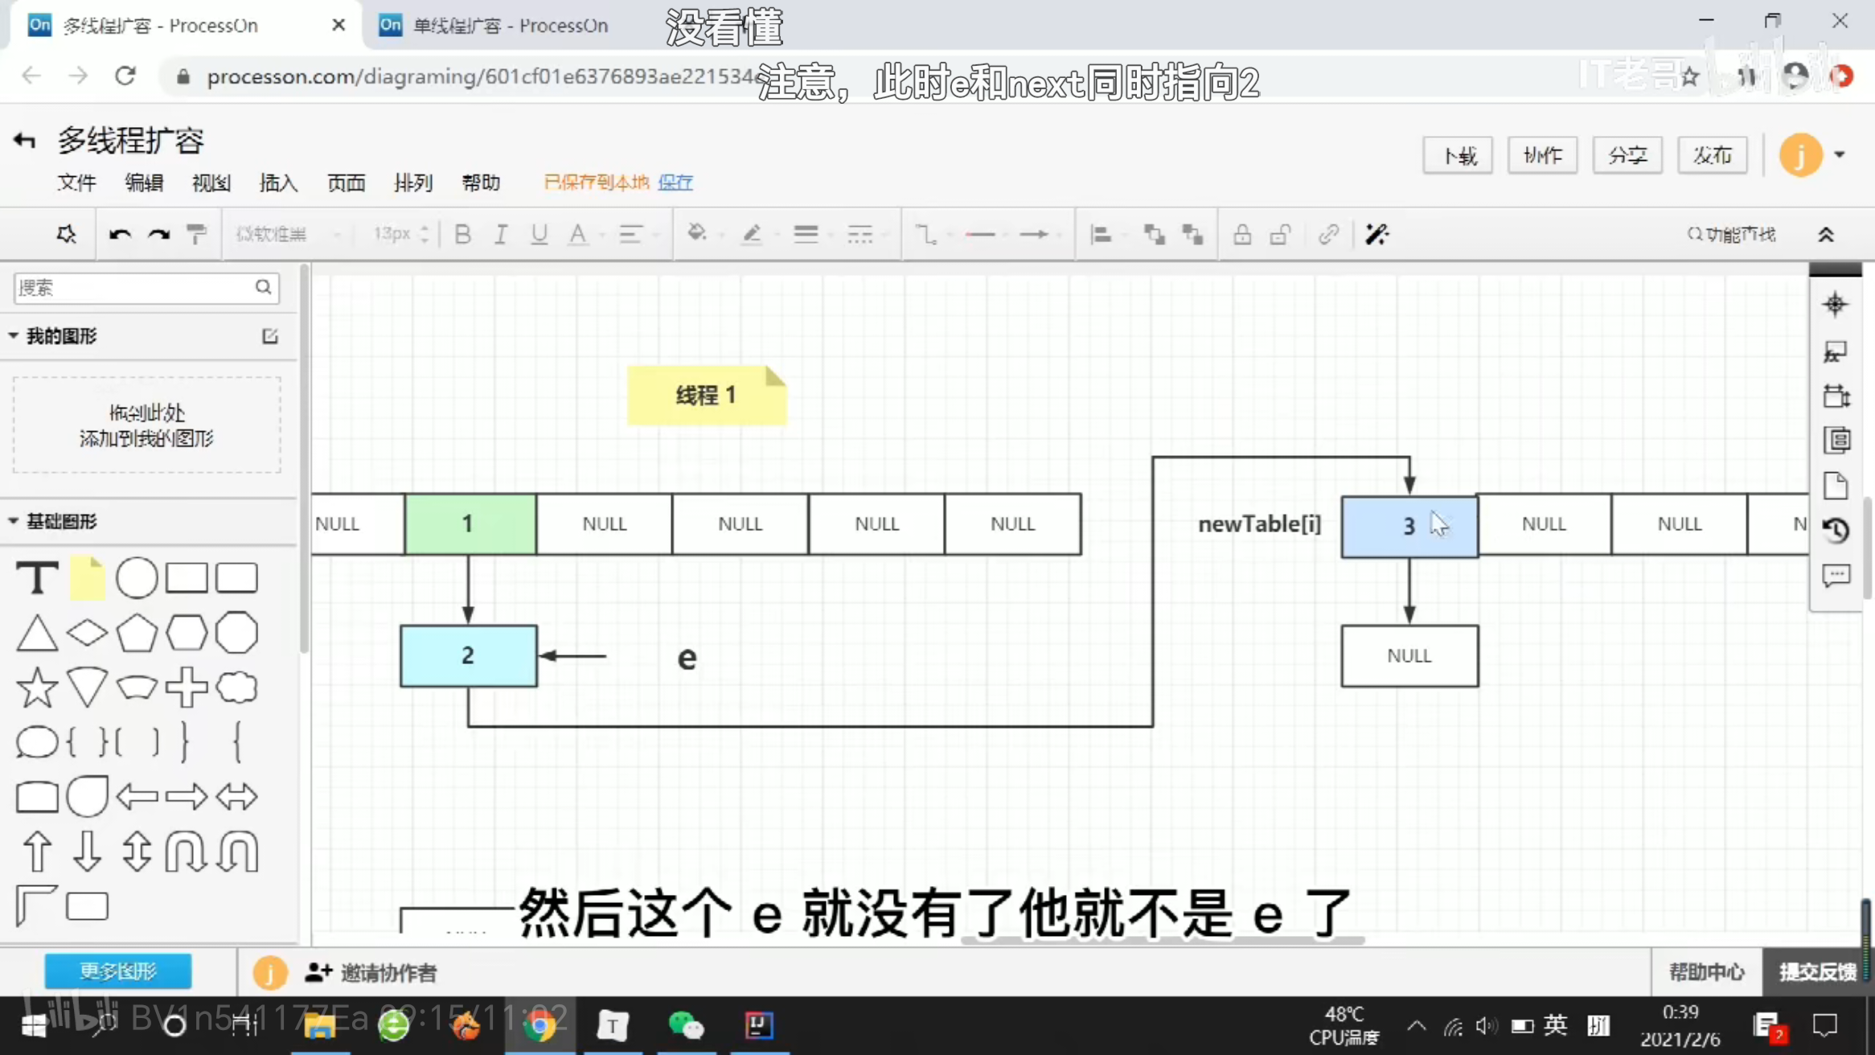Select the Text shape tool
Viewport: 1875px width, 1055px height.
pyautogui.click(x=37, y=577)
